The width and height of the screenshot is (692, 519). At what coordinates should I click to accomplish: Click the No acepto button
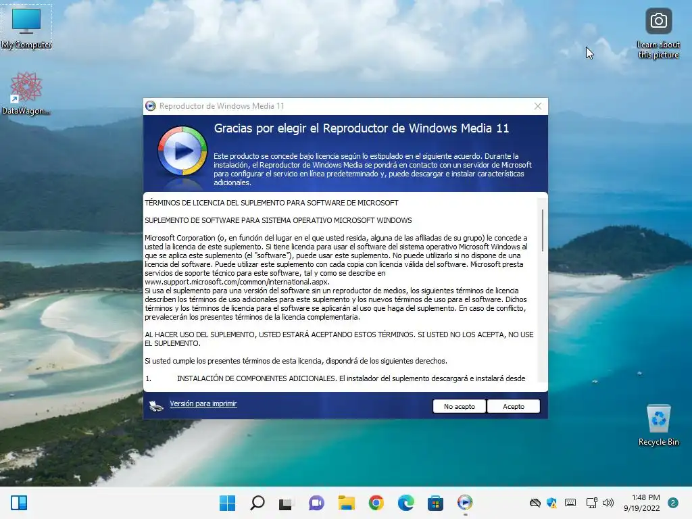tap(459, 406)
